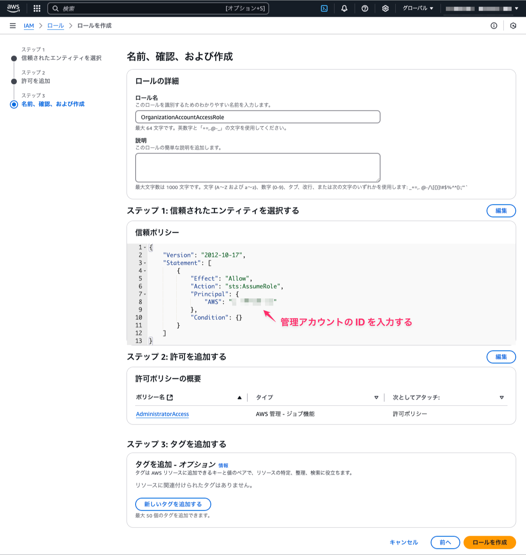Image resolution: width=526 pixels, height=555 pixels.
Task: Select step 2 許可を追加
Action: (36, 81)
